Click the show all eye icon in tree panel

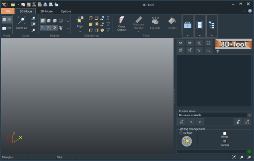pyautogui.click(x=180, y=43)
